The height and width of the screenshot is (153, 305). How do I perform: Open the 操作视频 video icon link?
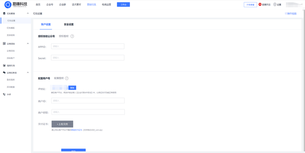click(x=286, y=13)
